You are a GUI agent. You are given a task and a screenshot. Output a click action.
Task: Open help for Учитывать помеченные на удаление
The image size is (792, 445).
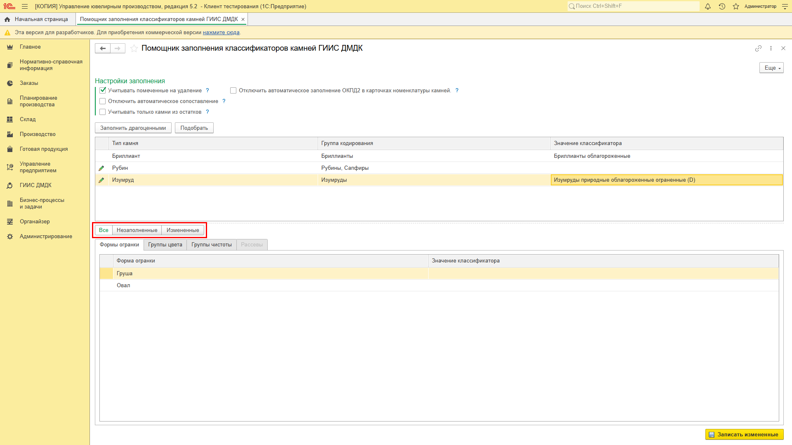click(x=207, y=90)
